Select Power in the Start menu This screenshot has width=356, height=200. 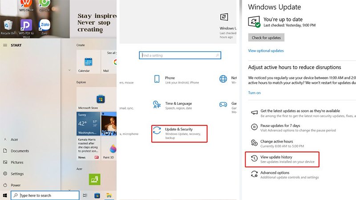(x=16, y=185)
